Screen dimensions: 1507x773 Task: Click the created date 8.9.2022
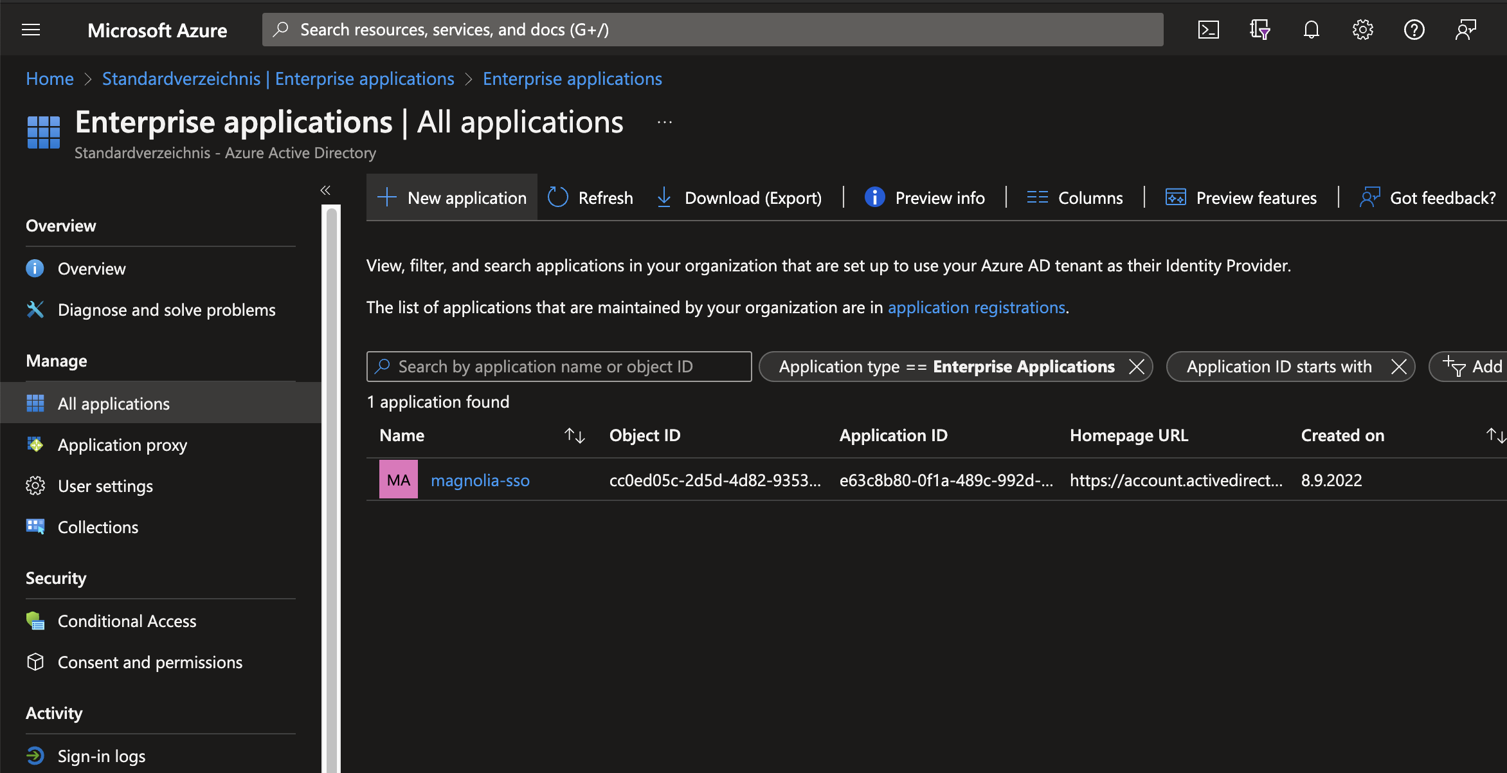(x=1331, y=480)
